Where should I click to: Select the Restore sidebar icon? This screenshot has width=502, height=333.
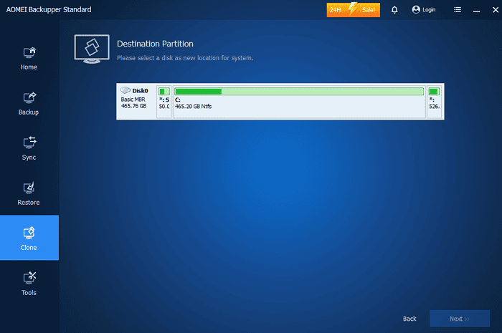click(29, 188)
